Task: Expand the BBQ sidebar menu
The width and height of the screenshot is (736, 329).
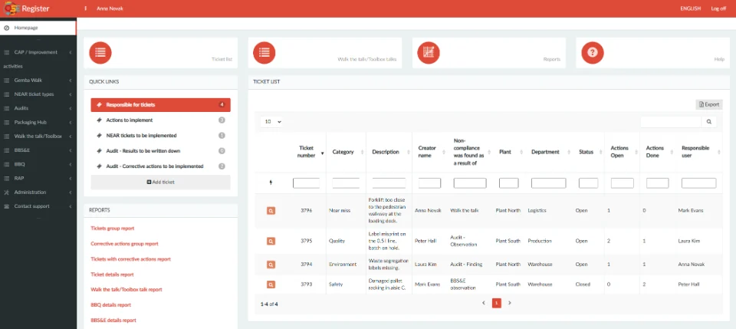Action: click(x=38, y=165)
